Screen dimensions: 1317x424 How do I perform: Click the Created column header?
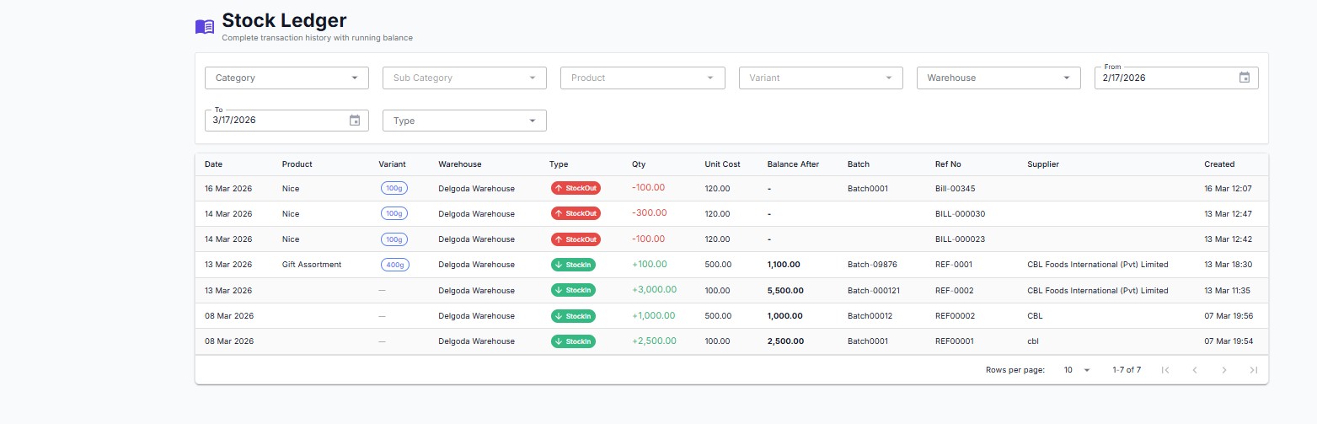pos(1219,164)
